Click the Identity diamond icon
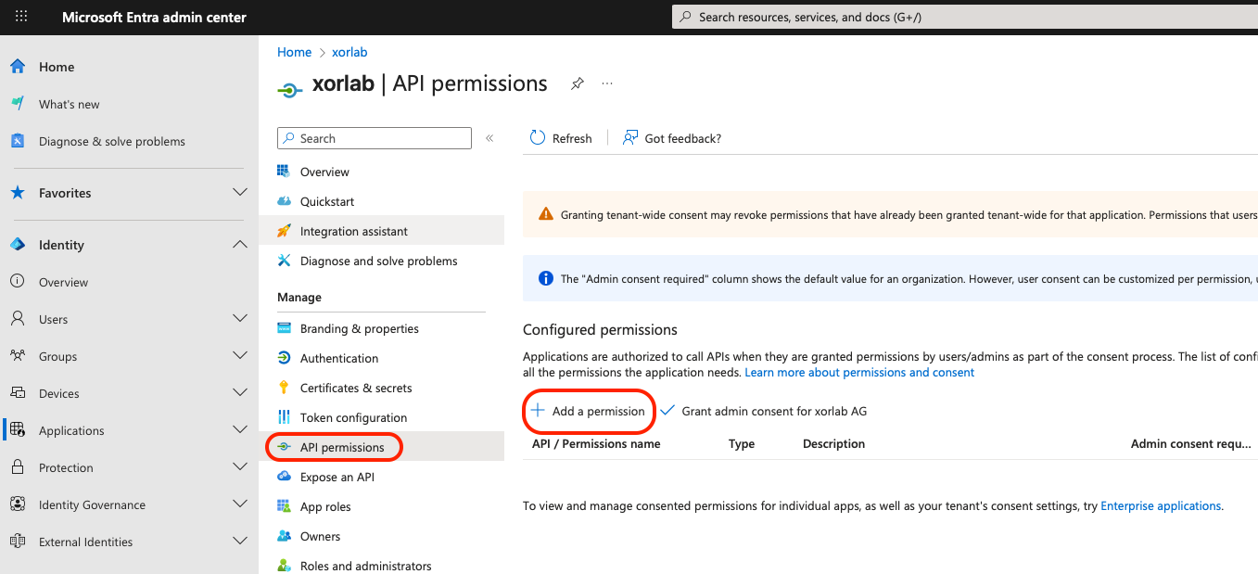 click(x=18, y=245)
